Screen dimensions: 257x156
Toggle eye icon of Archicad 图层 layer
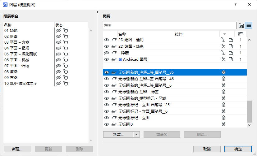[x=107, y=59]
